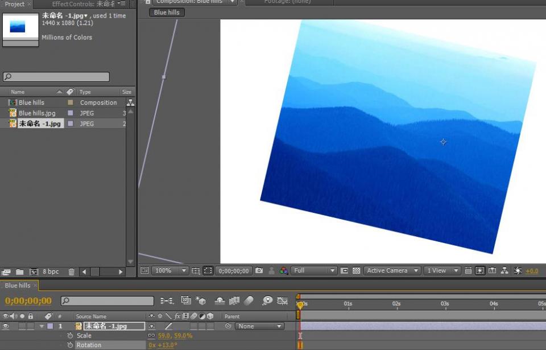Click the new composition icon
Screen dimensions: 546x350
(x=34, y=272)
